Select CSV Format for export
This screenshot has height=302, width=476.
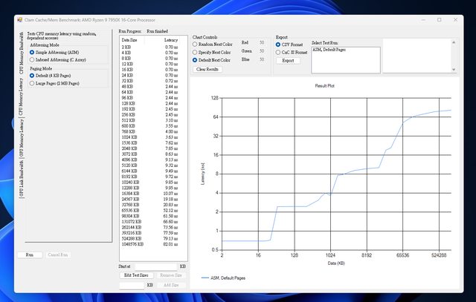tap(279, 44)
